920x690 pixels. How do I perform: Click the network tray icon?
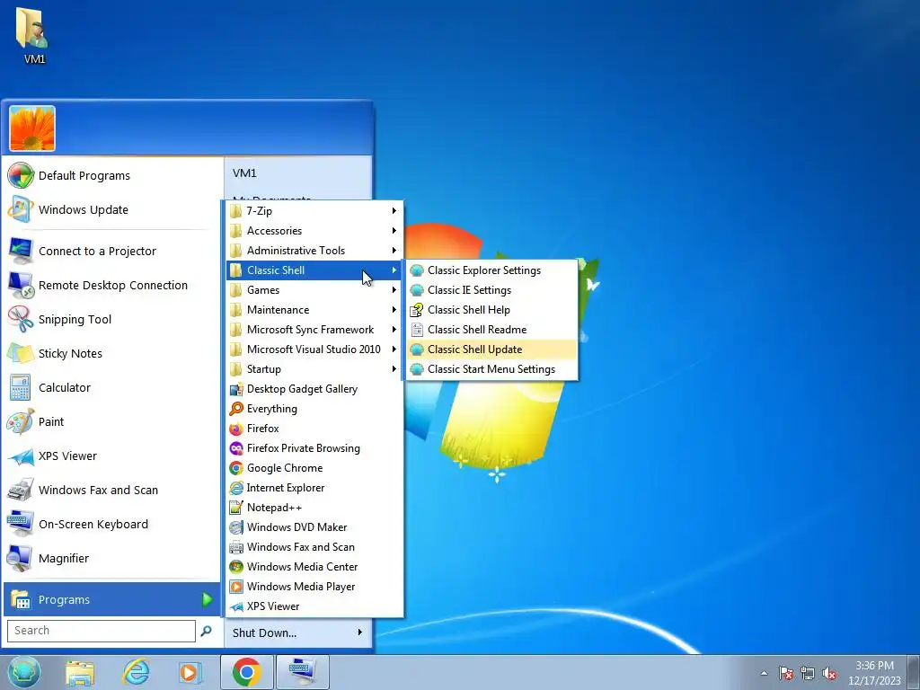click(808, 673)
